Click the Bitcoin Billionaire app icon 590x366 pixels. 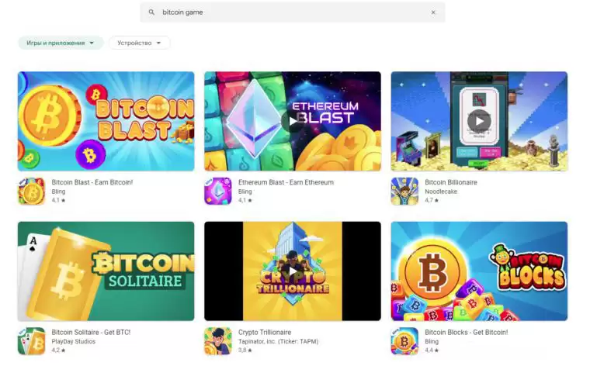(x=404, y=192)
